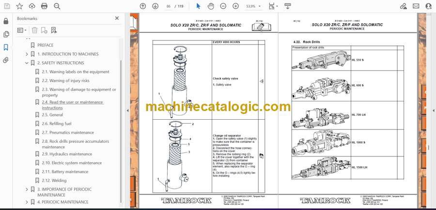
Task: Open 2.1. Warning labels on the equipment
Action: (x=76, y=72)
